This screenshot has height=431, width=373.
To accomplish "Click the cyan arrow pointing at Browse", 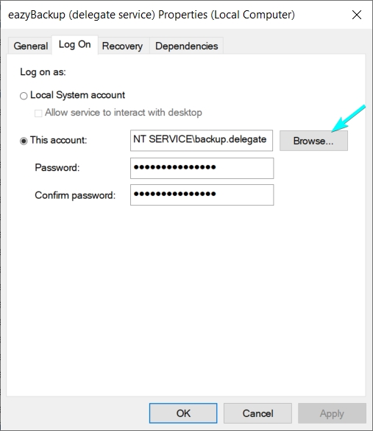I will [349, 118].
